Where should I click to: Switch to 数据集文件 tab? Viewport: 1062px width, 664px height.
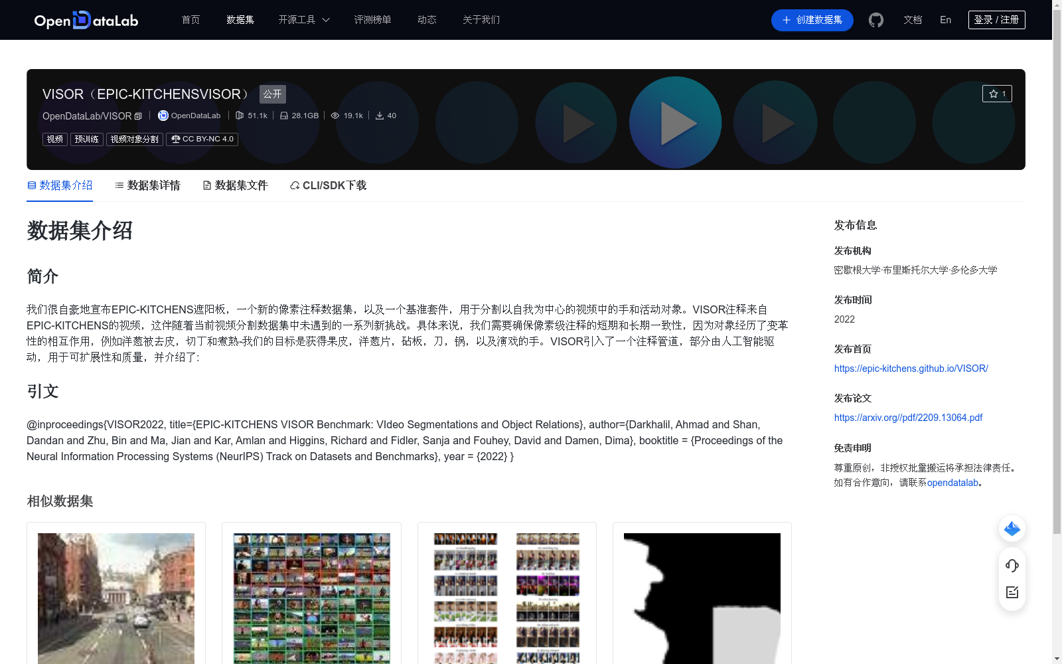(235, 185)
